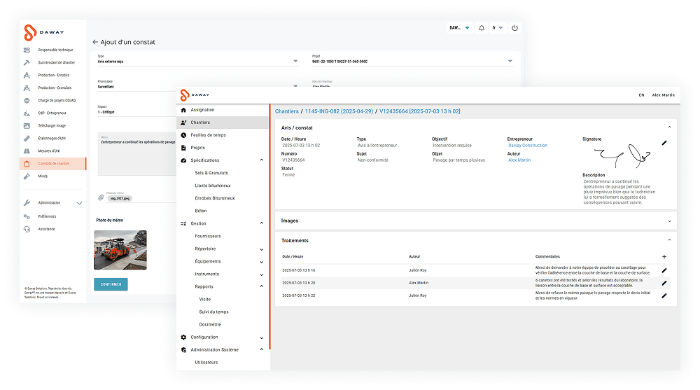Click the notification bell icon
This screenshot has width=700, height=390.
[482, 28]
